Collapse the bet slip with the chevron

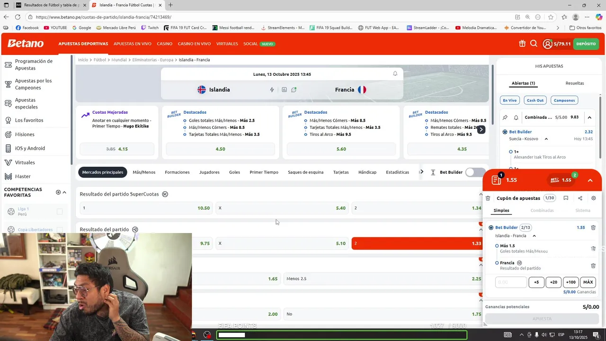[x=590, y=180]
